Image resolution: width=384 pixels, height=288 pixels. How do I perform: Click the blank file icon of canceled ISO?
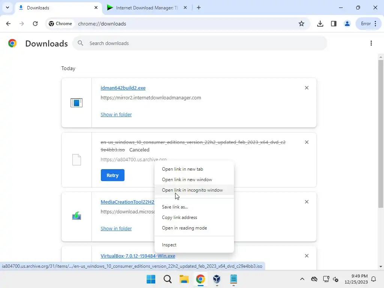tap(76, 160)
